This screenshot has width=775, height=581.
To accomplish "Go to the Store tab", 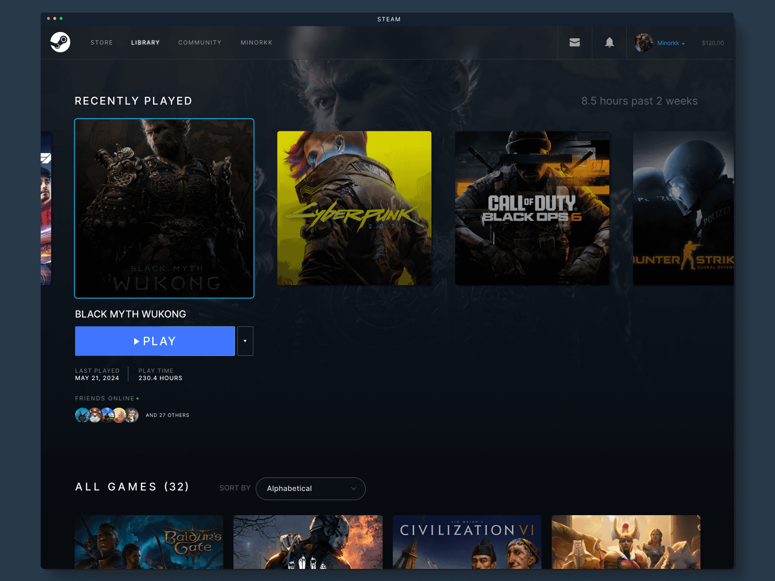I will coord(102,43).
